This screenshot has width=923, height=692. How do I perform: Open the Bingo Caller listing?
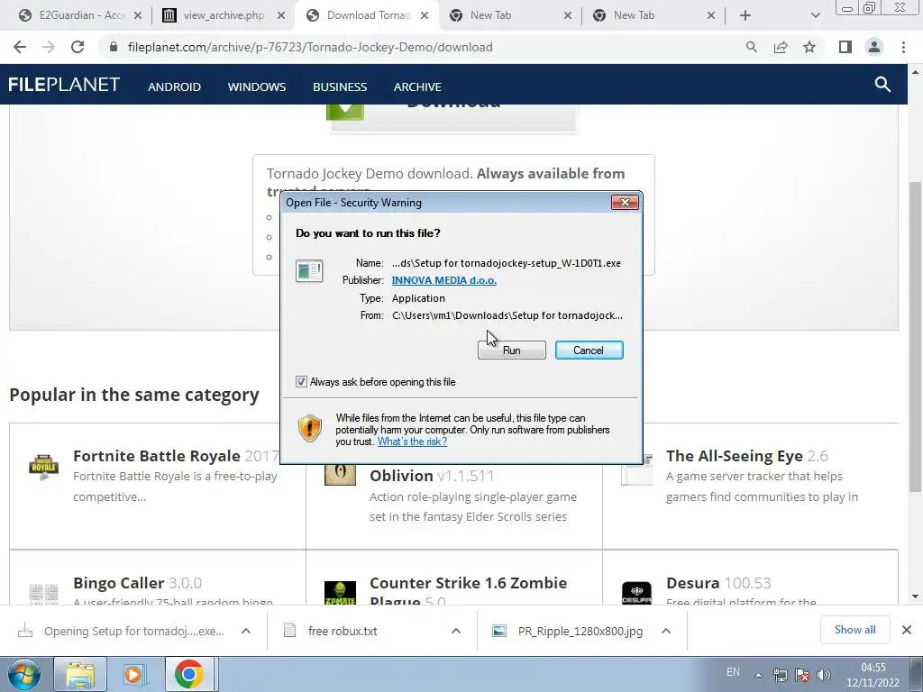tap(118, 583)
